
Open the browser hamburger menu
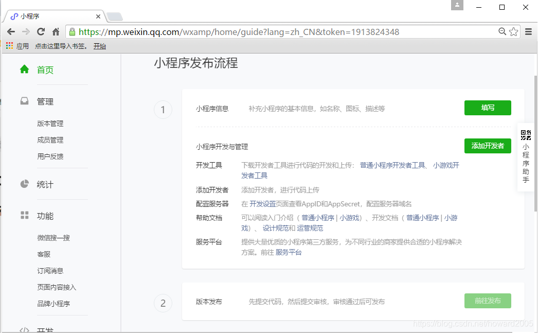(x=528, y=32)
